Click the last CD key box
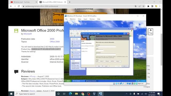 [x=119, y=61]
